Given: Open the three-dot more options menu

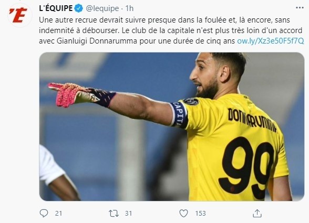Looking at the screenshot, I should (x=300, y=8).
